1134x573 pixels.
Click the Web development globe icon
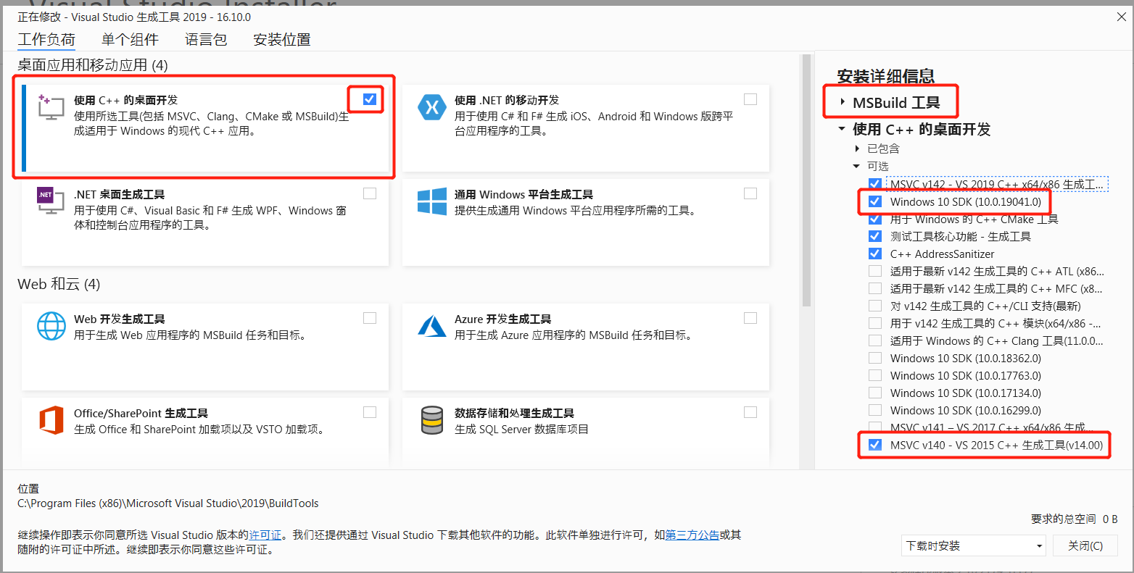[51, 326]
